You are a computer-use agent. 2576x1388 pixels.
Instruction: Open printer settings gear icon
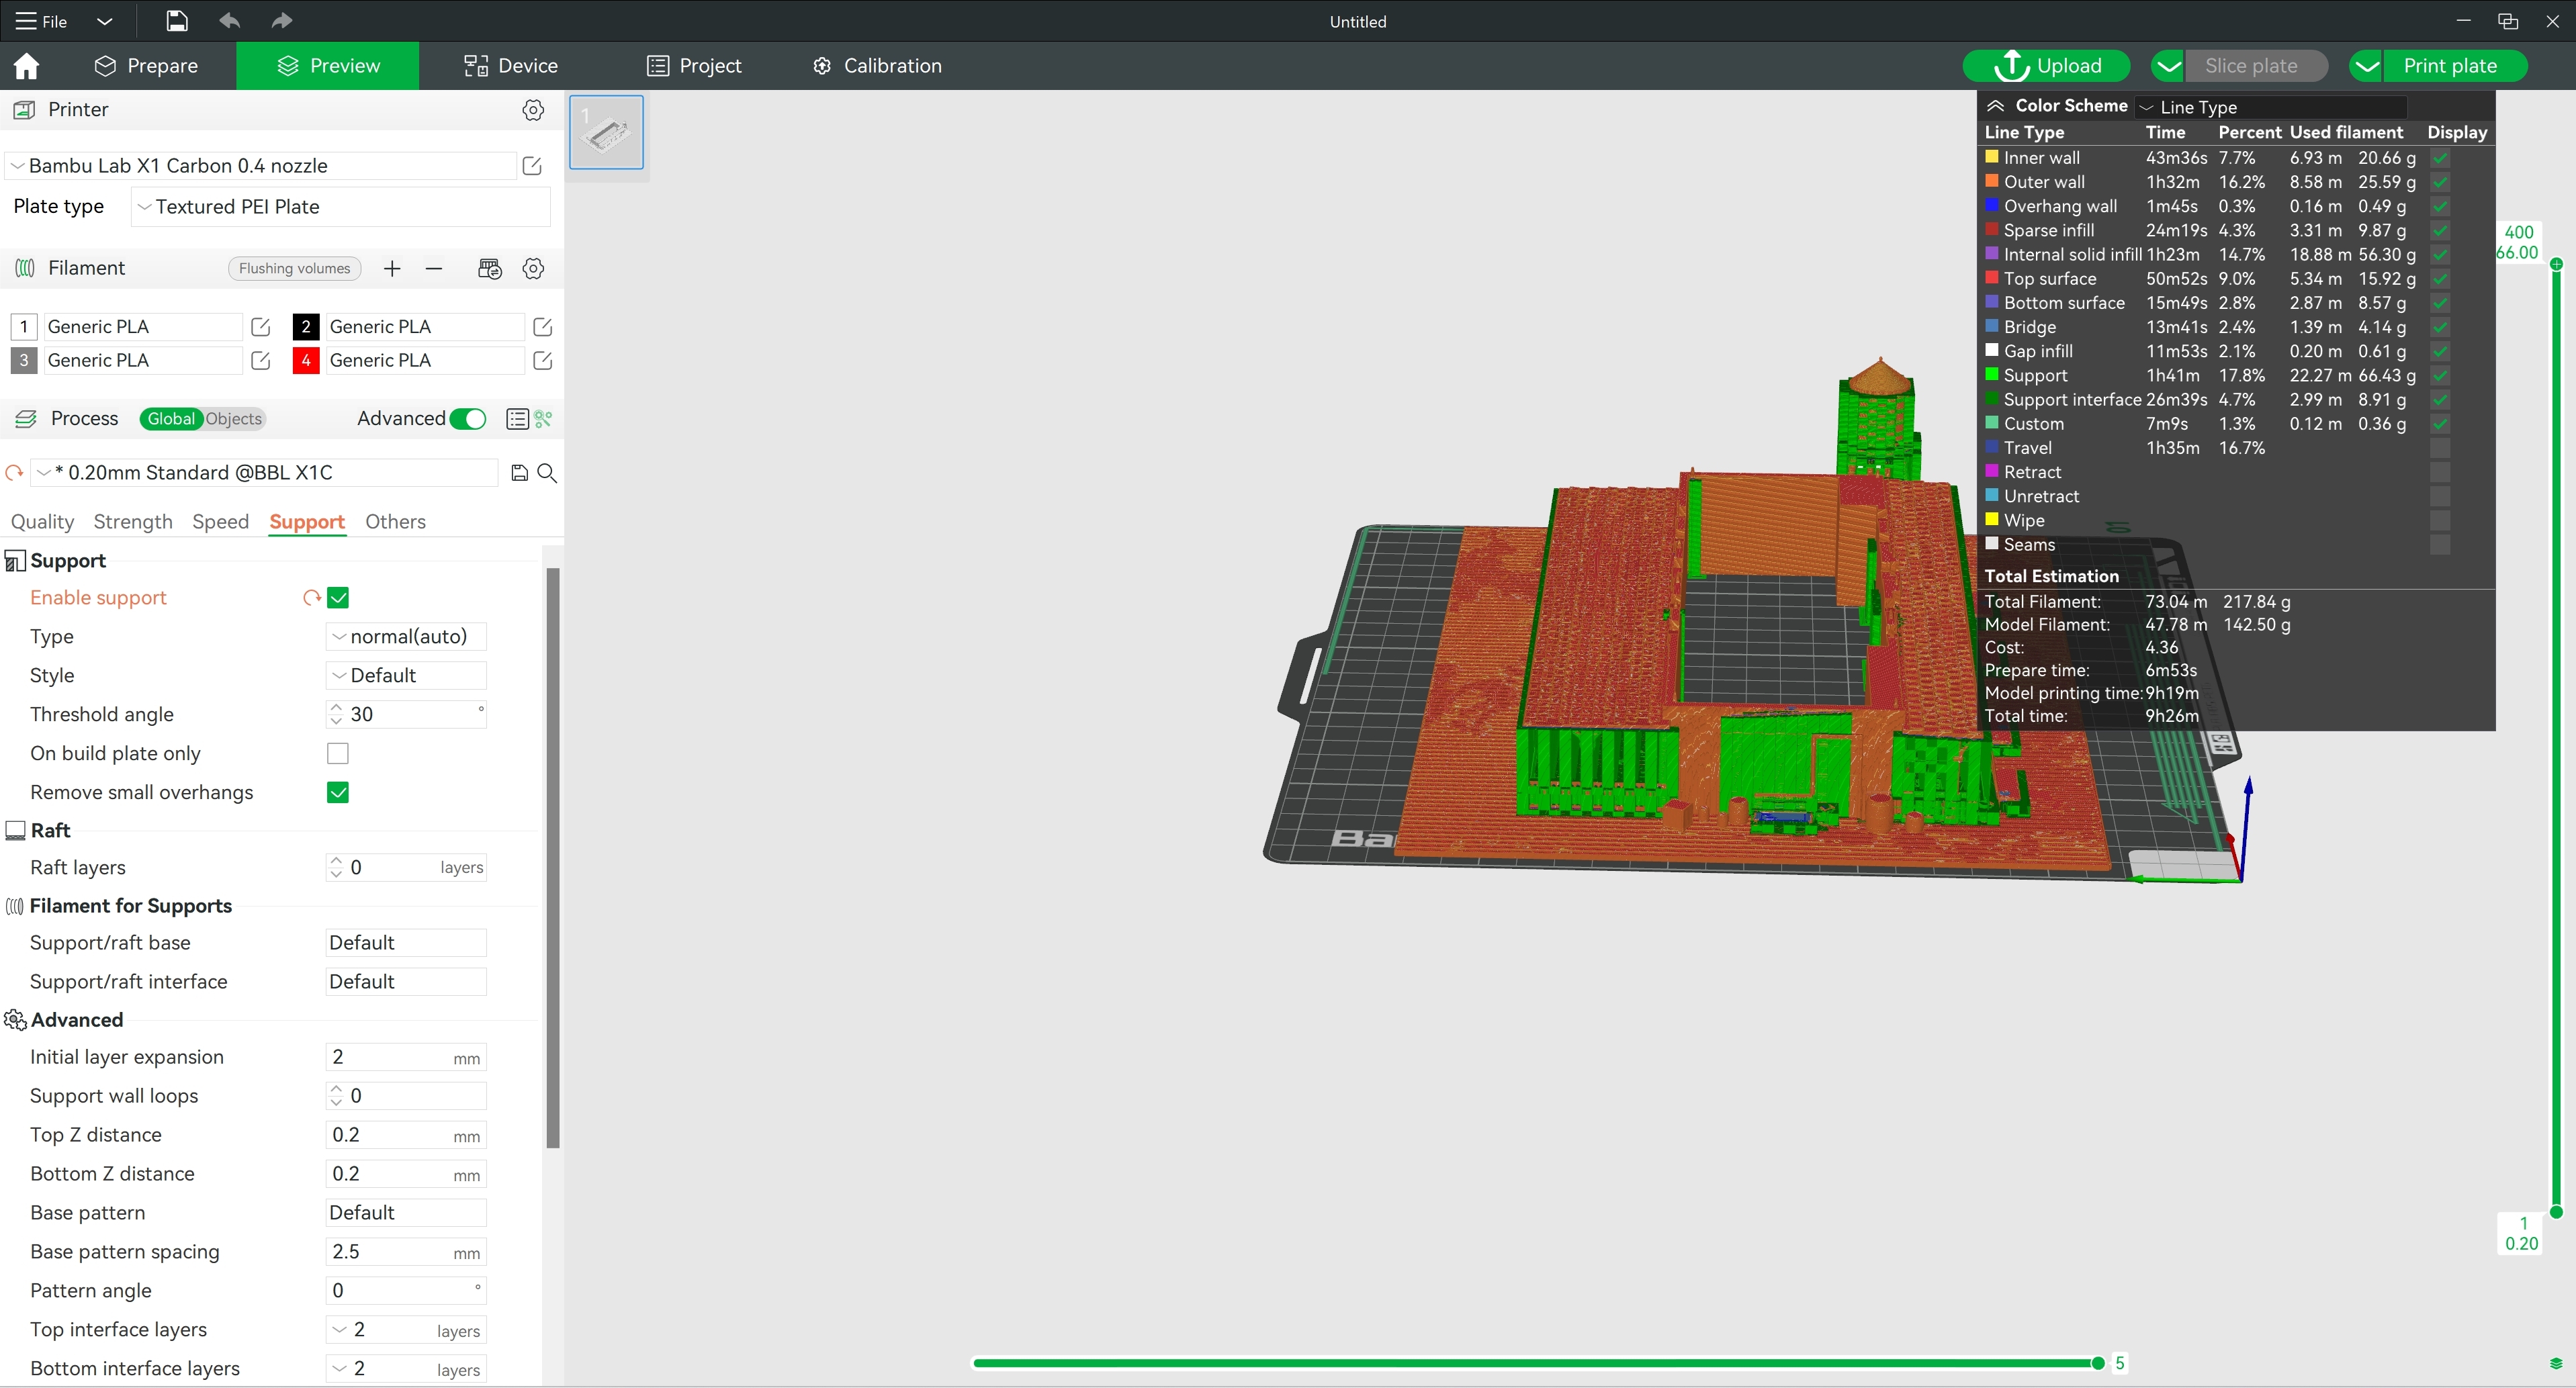tap(533, 110)
